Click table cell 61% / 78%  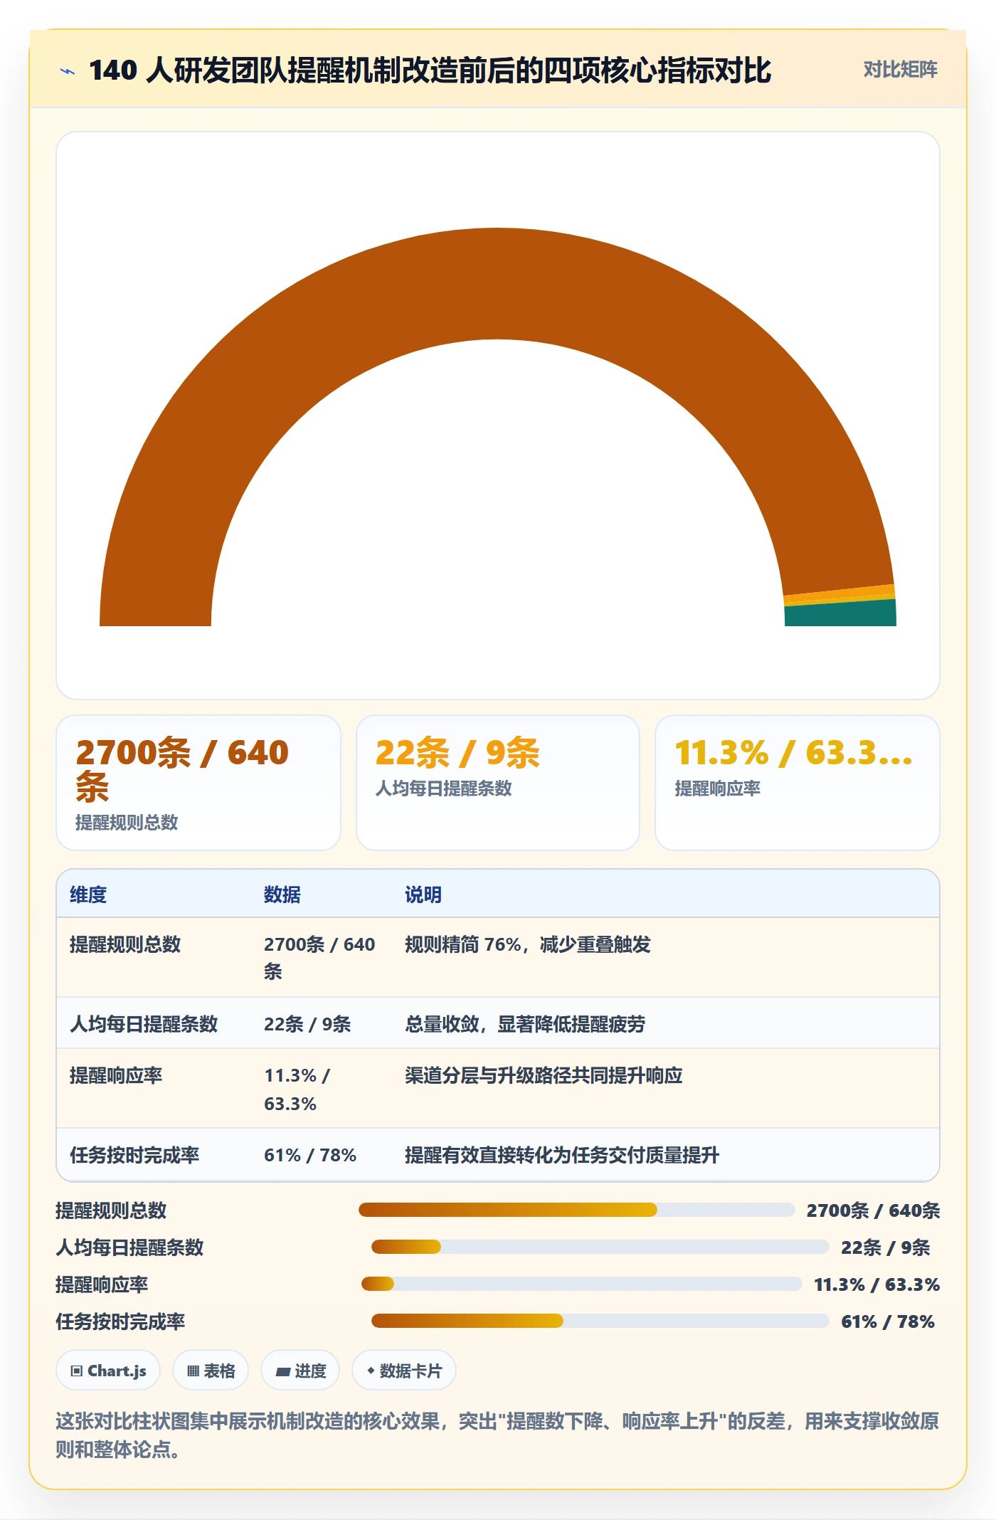tap(310, 1155)
